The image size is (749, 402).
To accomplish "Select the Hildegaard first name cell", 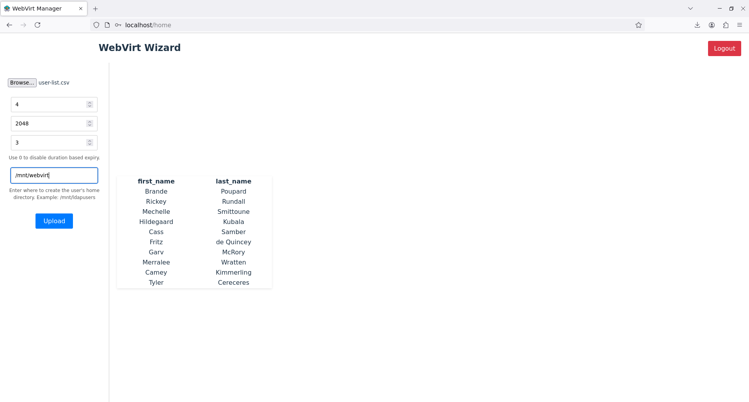I will tap(156, 222).
